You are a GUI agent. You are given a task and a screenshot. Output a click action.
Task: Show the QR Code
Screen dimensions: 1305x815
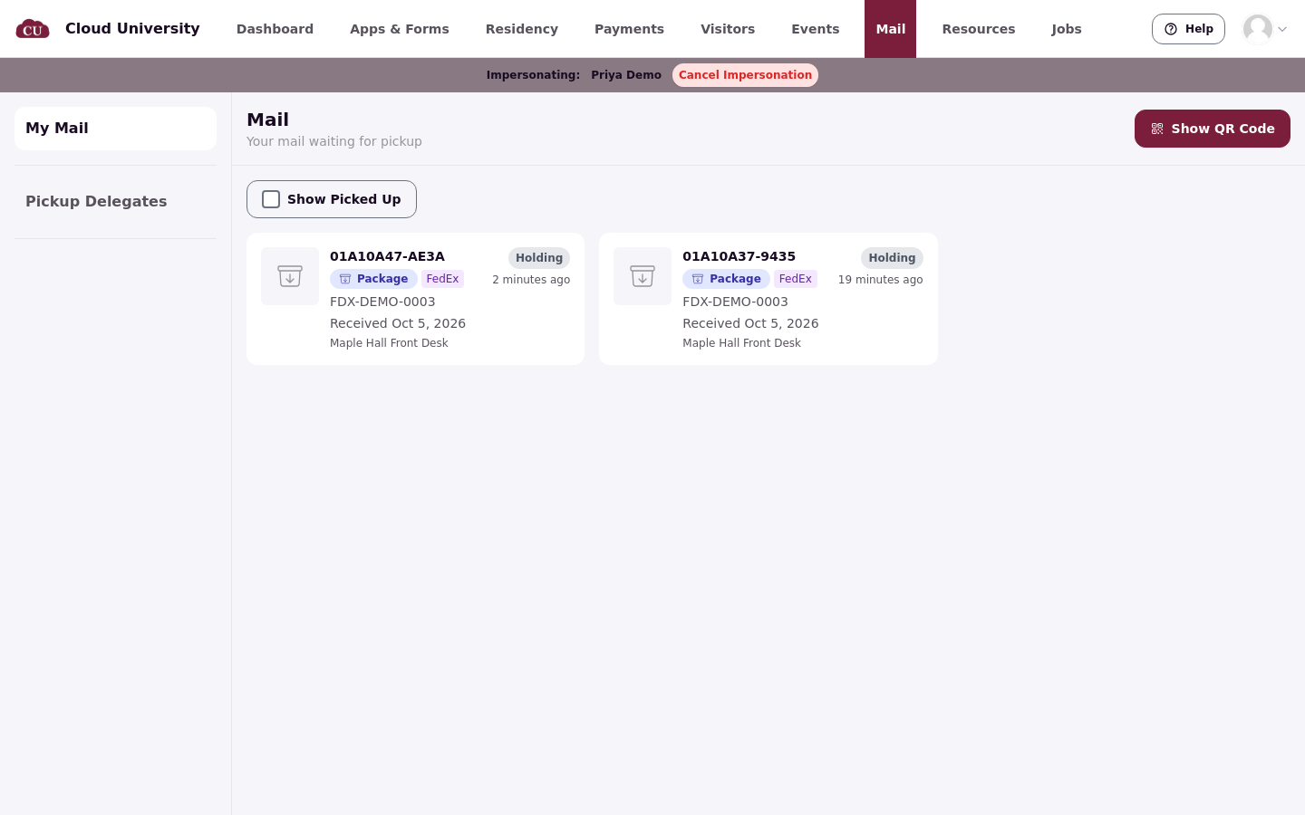pos(1213,129)
